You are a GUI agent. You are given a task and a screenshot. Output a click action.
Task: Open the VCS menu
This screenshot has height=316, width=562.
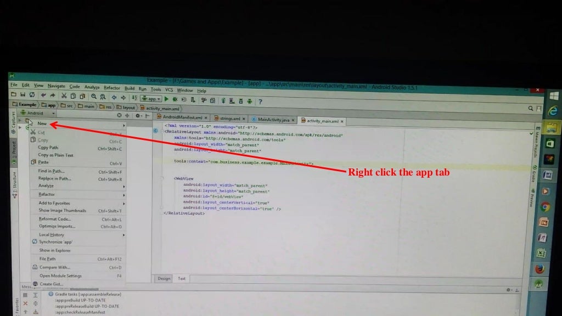pyautogui.click(x=169, y=89)
